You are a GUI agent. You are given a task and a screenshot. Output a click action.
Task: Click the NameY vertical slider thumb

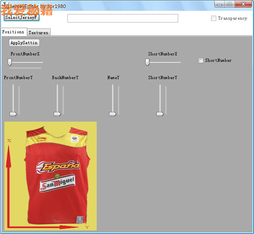[113, 114]
